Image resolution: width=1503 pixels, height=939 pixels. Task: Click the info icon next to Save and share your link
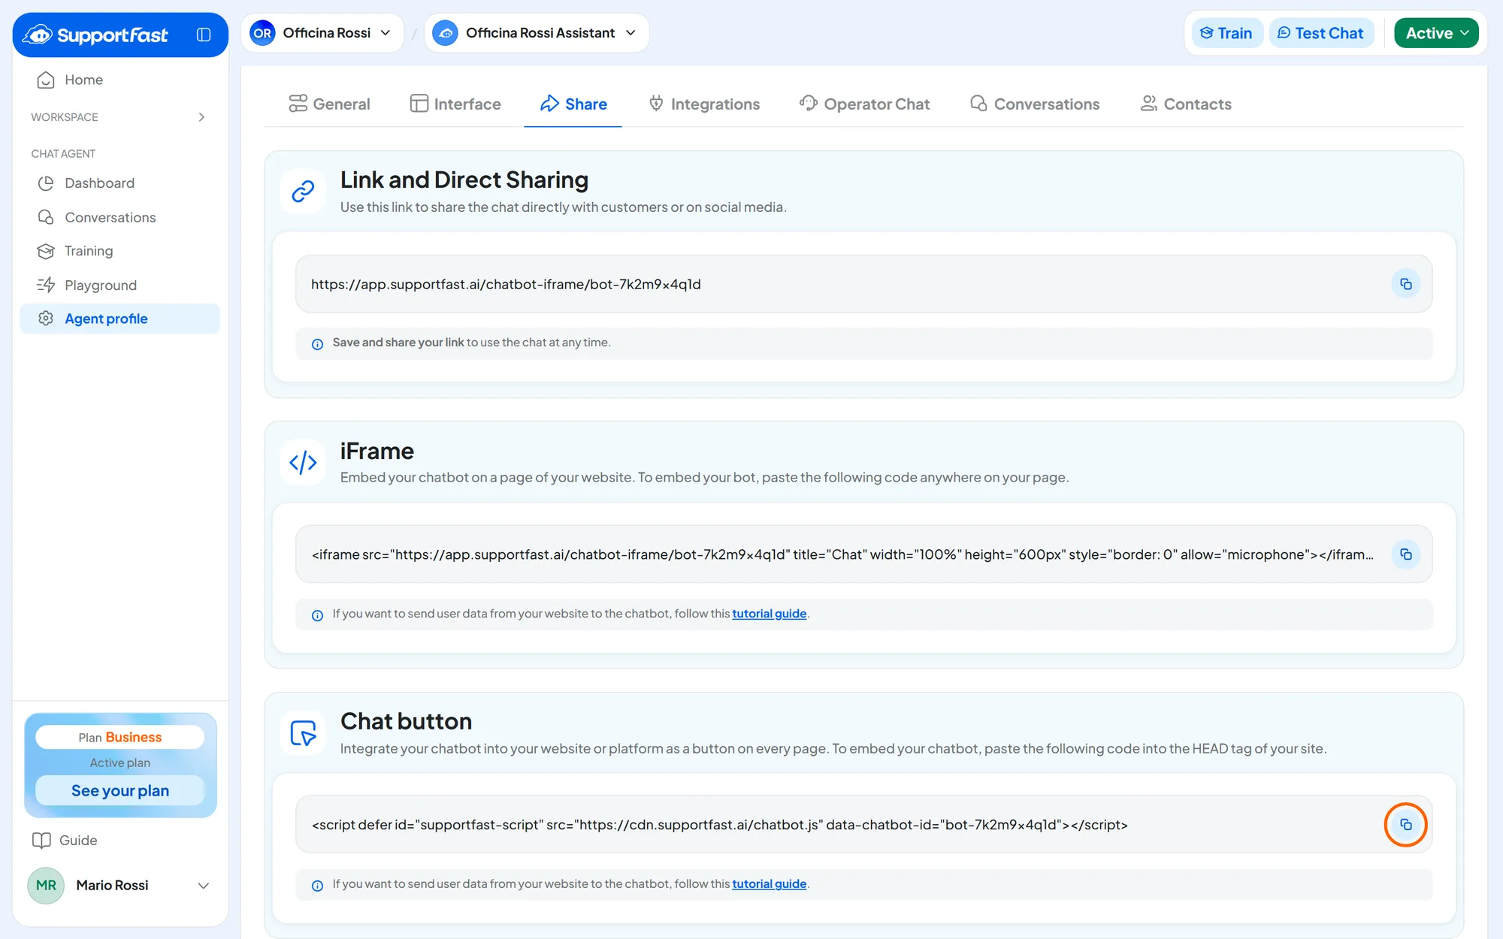tap(317, 344)
